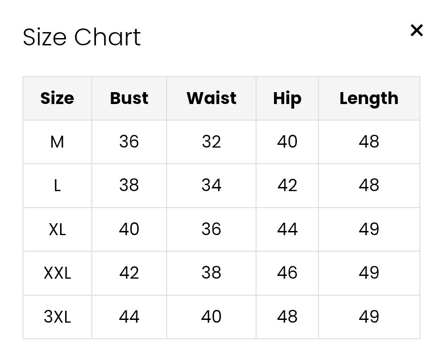Click waist value 34 for size L

tap(211, 186)
